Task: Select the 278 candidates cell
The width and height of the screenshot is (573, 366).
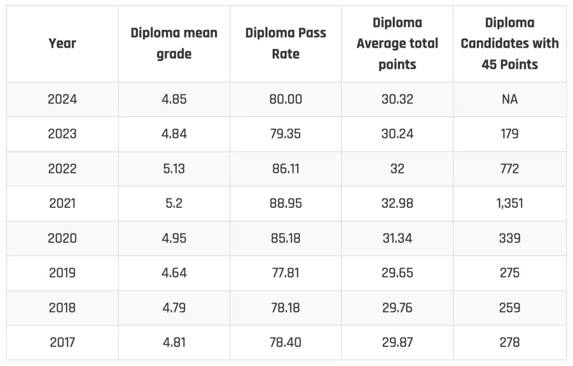Action: 510,343
